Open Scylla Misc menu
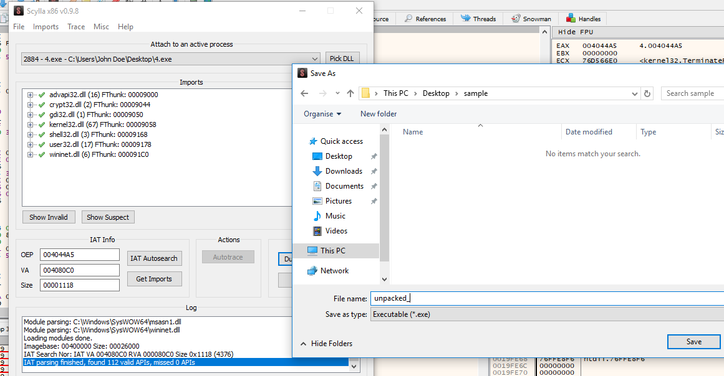Viewport: 724px width, 376px height. point(101,27)
